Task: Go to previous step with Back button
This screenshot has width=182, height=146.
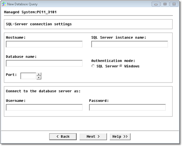Action: (63, 137)
